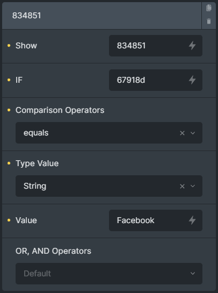Collapse the 834851 condition header
Screen dimensions: 218x293
pyautogui.click(x=101, y=16)
